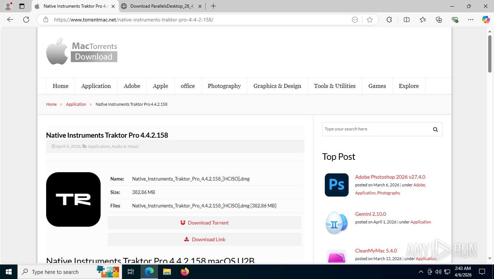Switch to the Download ParallelsDesktop tab

click(x=162, y=6)
